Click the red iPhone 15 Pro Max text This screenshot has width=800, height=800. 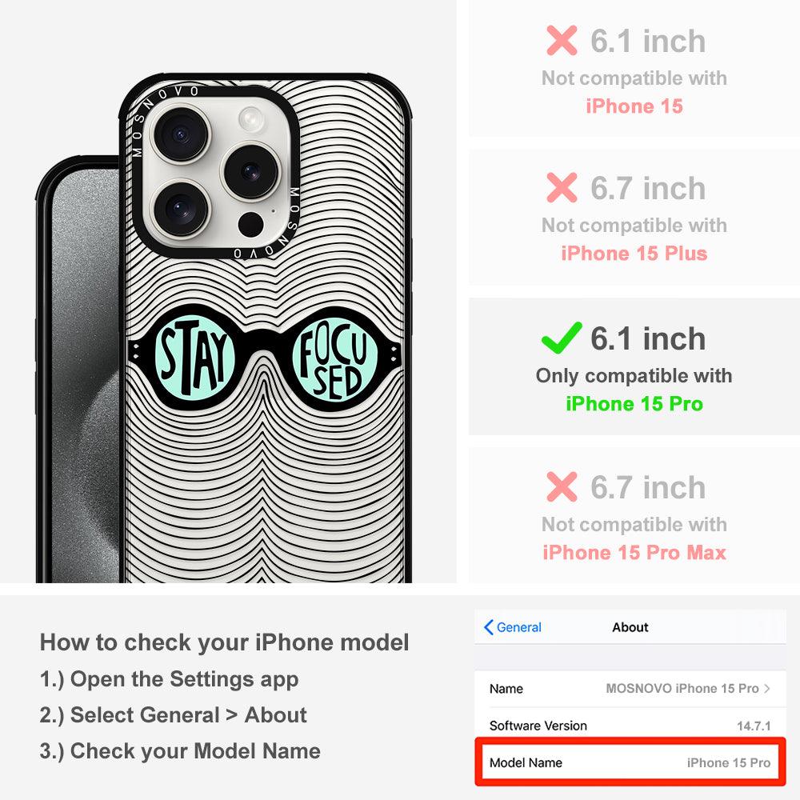634,553
